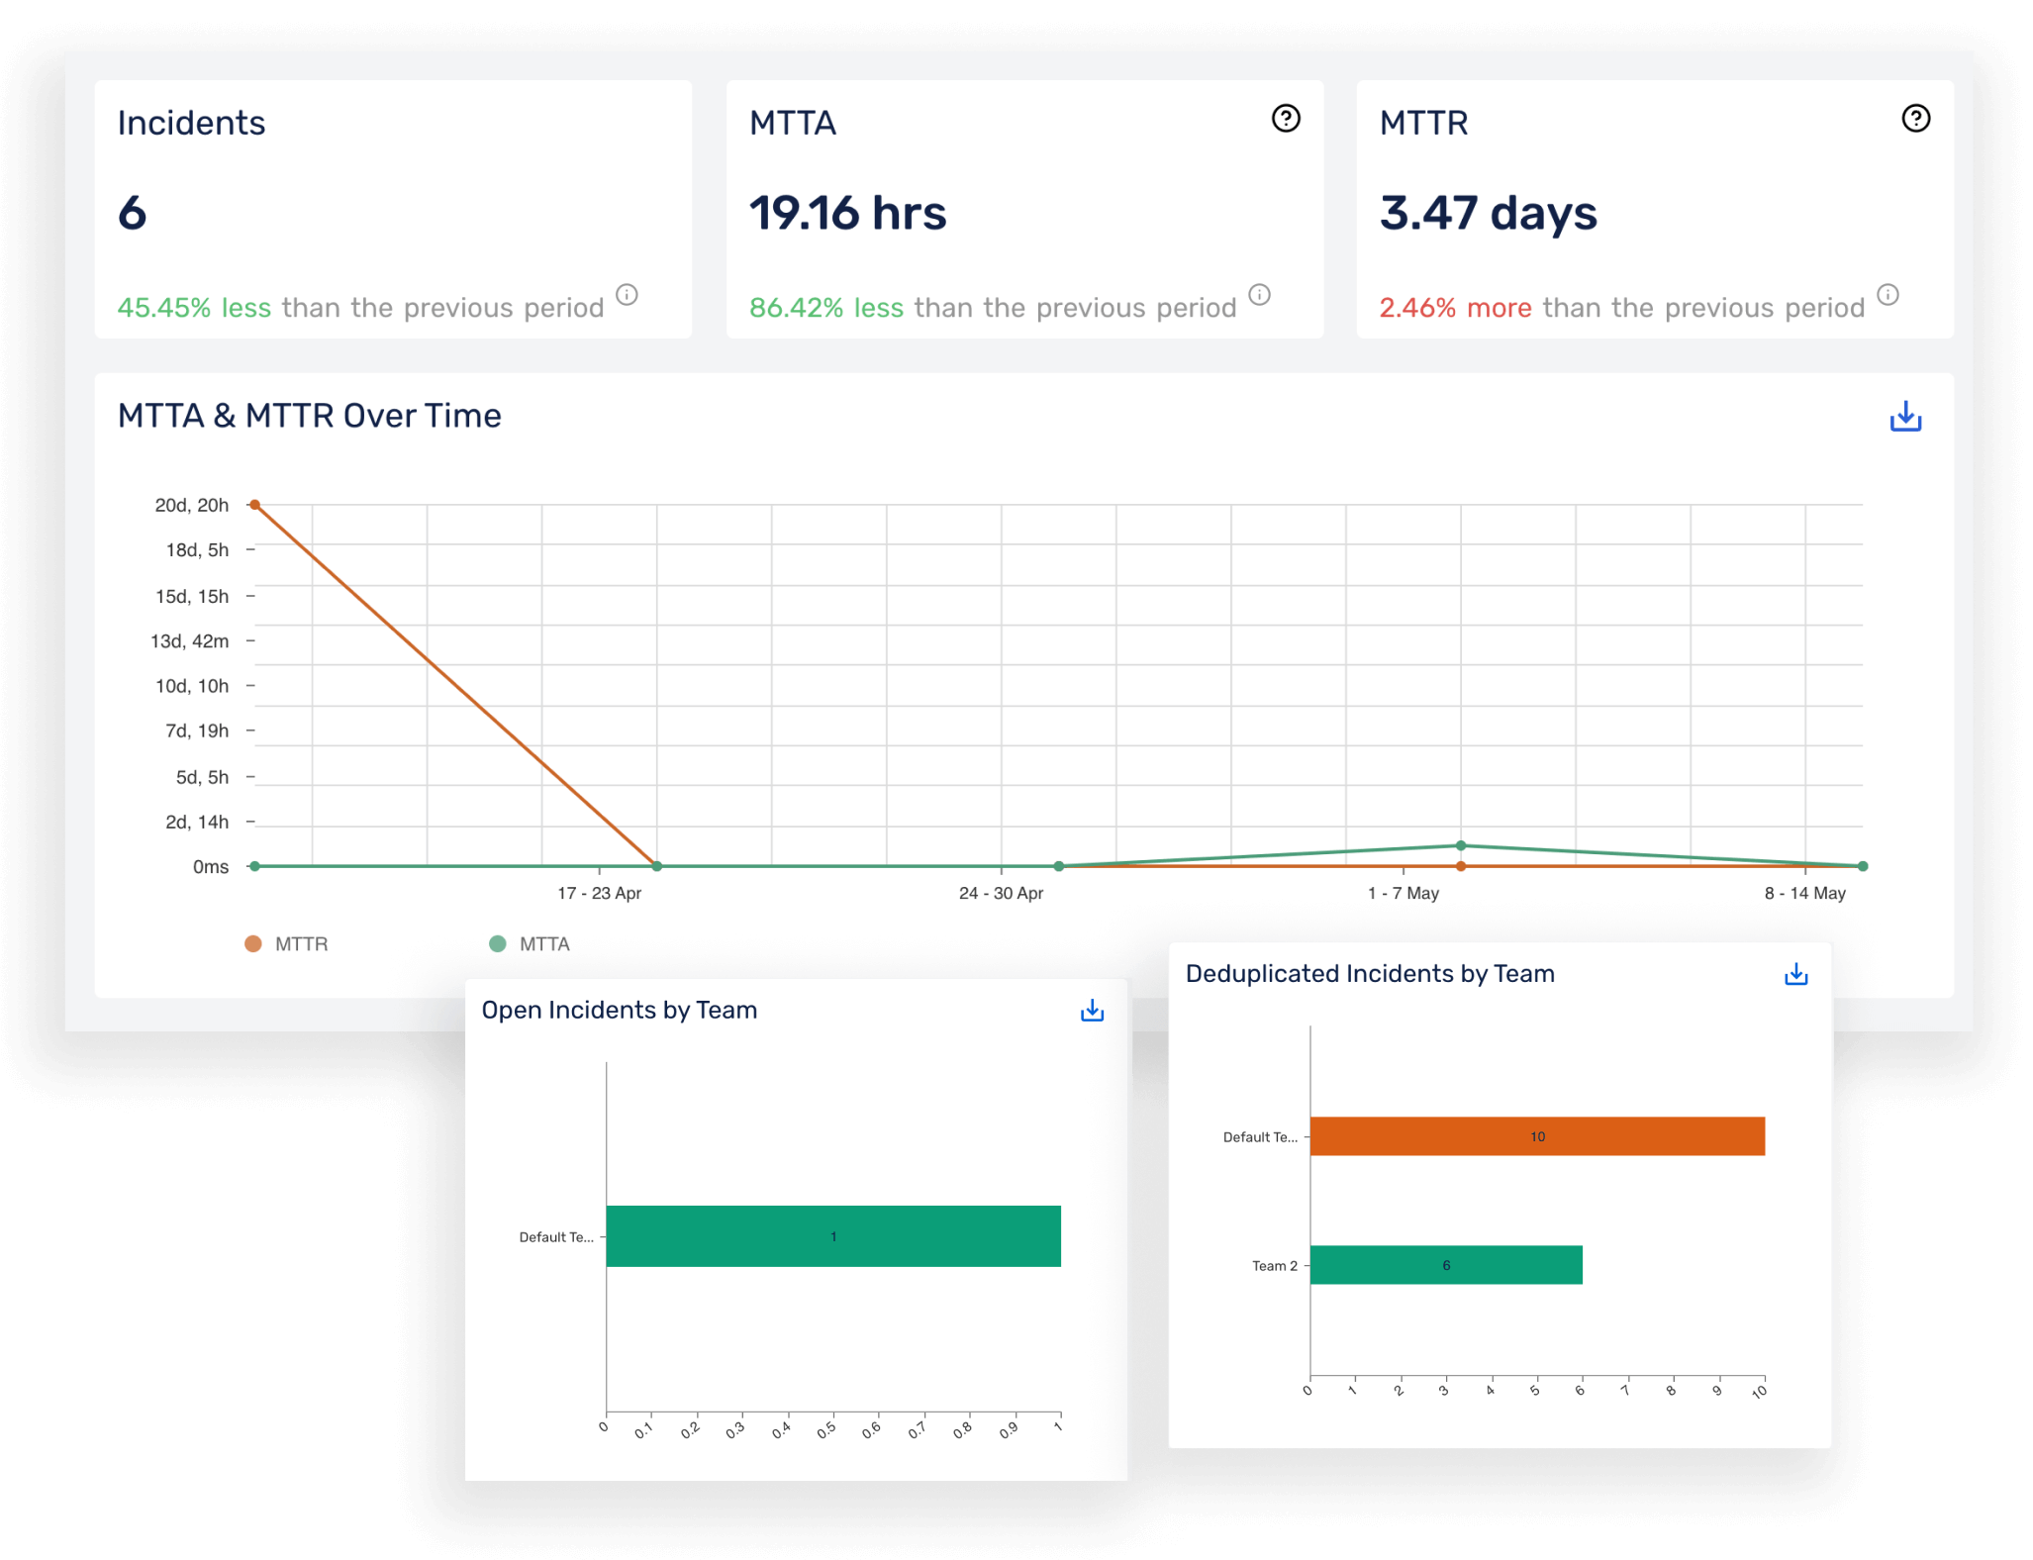Download the MTTA & MTTR Over Time chart
This screenshot has height=1560, width=2033.
tap(1904, 417)
